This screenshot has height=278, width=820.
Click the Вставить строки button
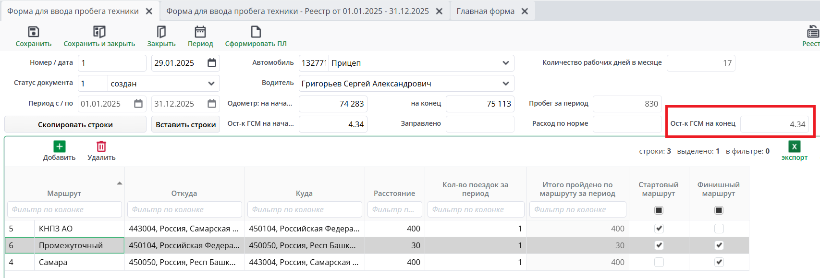click(185, 124)
